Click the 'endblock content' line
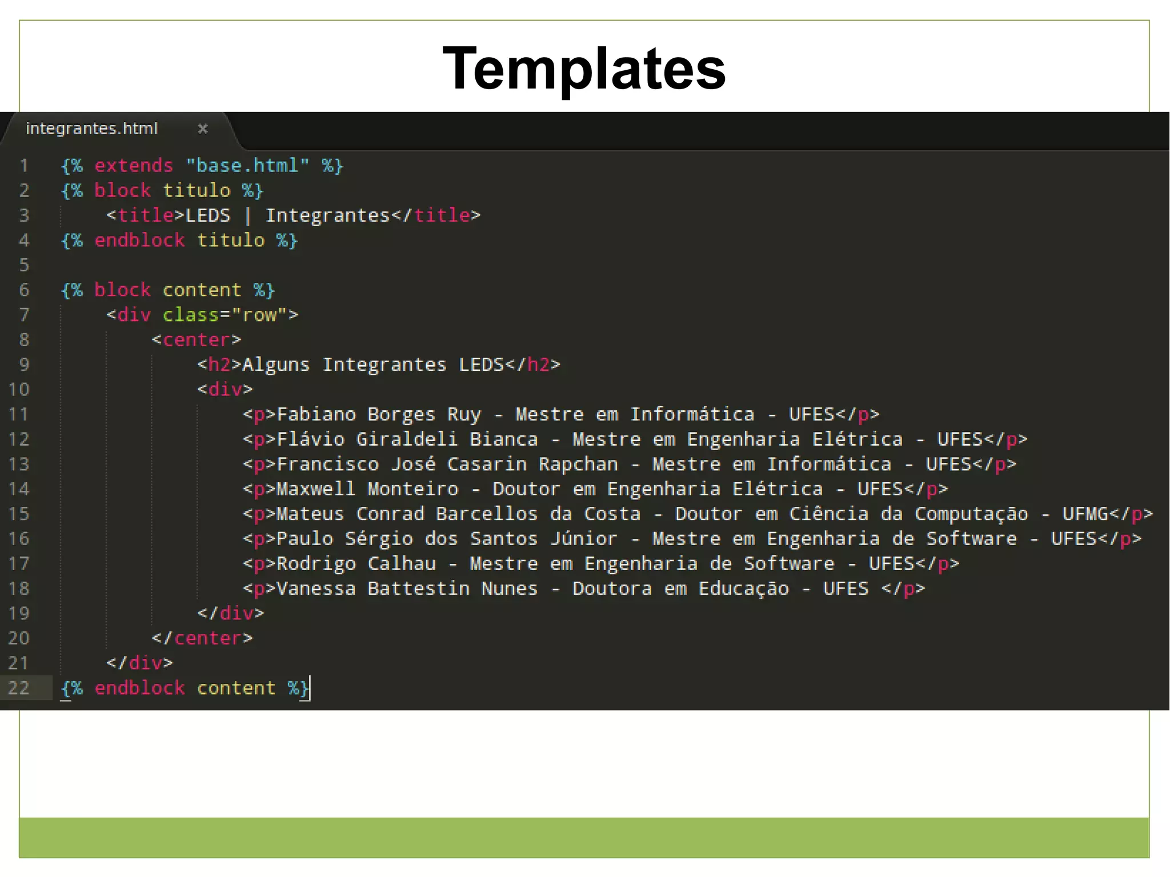Image resolution: width=1170 pixels, height=877 pixels. pyautogui.click(x=185, y=688)
